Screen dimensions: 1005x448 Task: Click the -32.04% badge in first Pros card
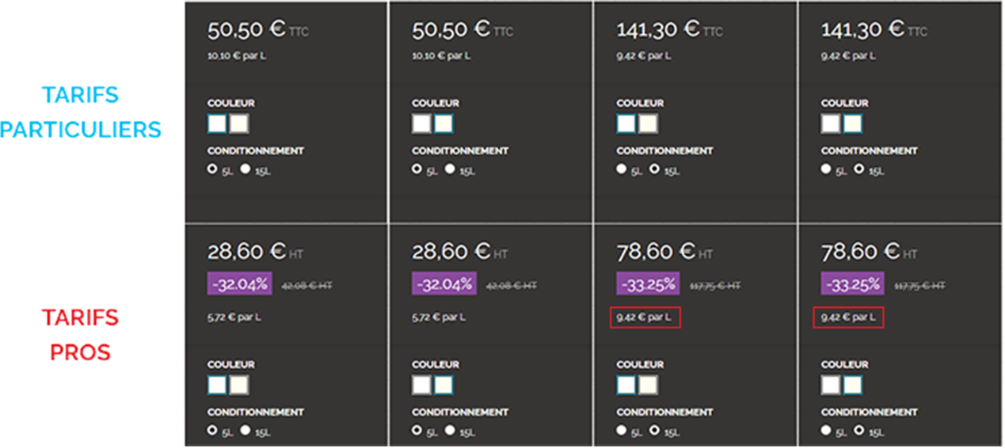click(x=240, y=283)
